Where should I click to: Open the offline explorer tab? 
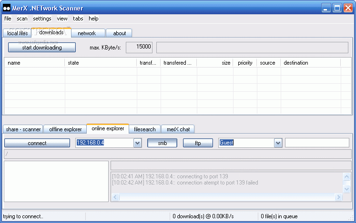coord(65,129)
